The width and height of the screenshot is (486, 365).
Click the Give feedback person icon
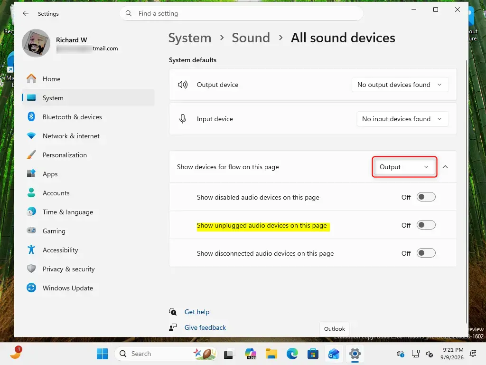(173, 327)
